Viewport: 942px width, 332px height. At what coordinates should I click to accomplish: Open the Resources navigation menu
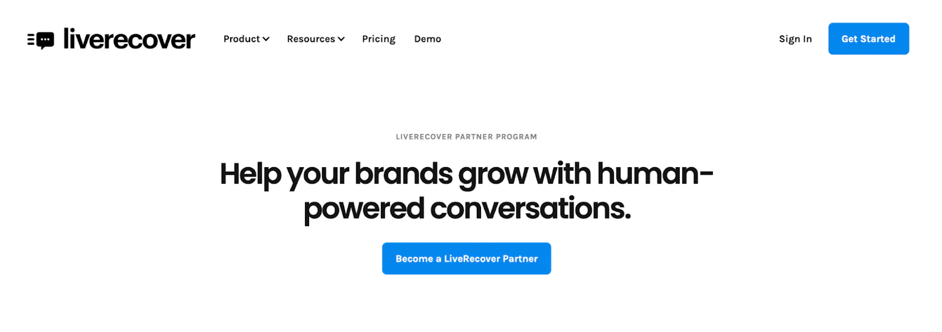coord(316,39)
